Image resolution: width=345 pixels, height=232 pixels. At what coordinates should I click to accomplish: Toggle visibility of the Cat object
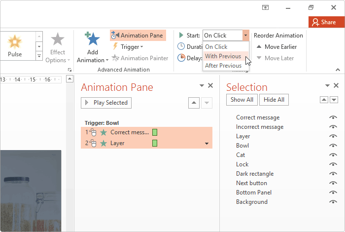coord(333,155)
